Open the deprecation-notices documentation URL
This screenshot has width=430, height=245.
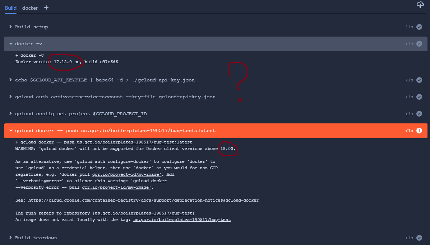143,200
